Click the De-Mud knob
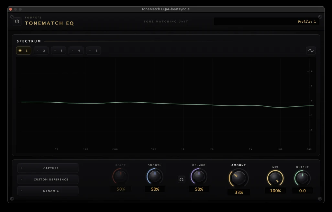The image size is (332, 212). coord(199,176)
